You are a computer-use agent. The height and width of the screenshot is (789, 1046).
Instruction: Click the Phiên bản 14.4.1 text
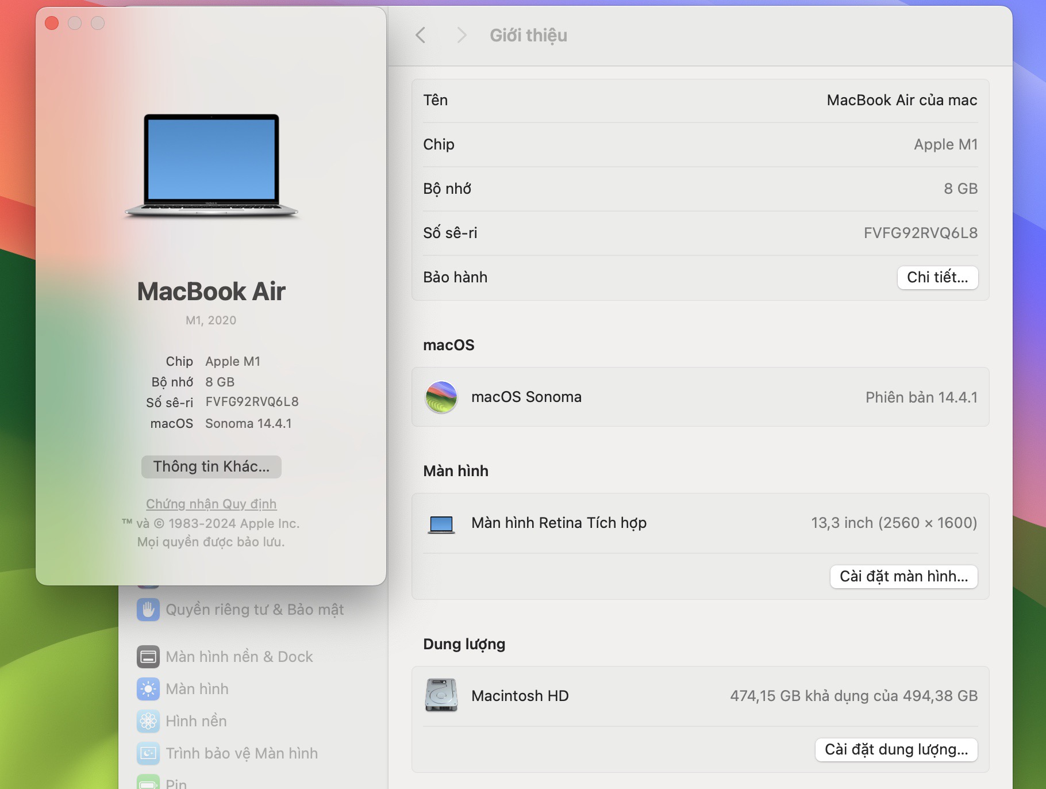click(921, 397)
